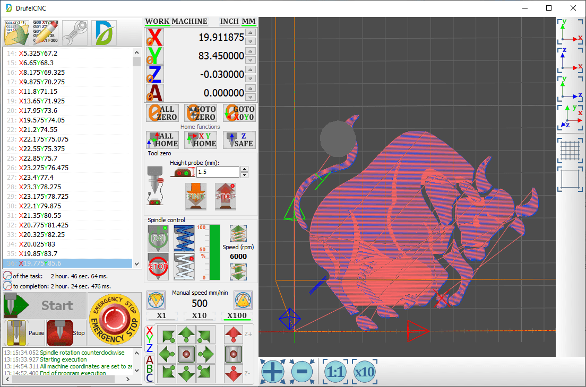Click the height probe value field
The image size is (586, 387).
[218, 172]
